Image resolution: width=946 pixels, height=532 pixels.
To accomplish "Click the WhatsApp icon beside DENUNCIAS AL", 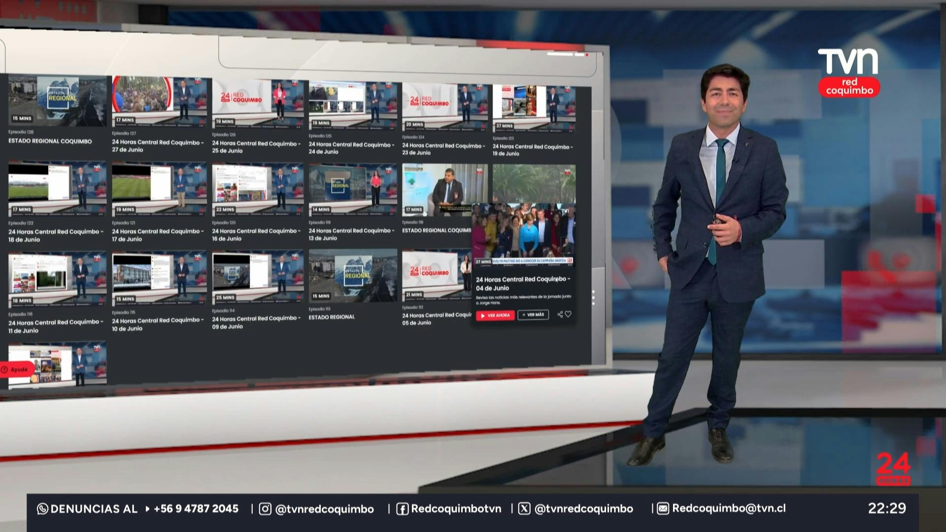I will (x=42, y=509).
